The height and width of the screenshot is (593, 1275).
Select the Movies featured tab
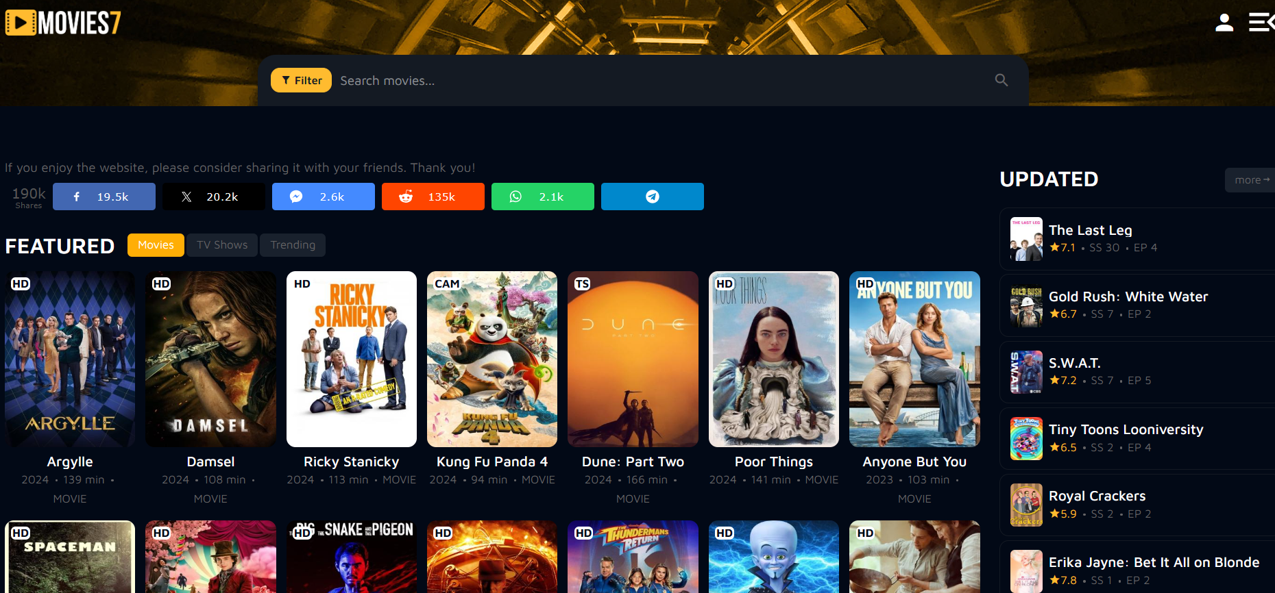(156, 245)
